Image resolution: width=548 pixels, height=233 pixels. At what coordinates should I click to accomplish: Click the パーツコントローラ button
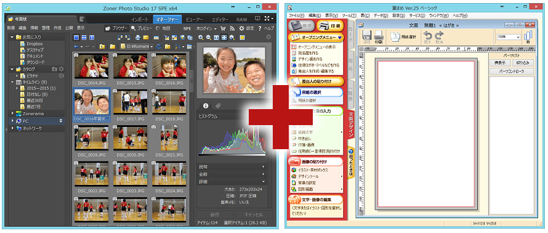click(512, 72)
